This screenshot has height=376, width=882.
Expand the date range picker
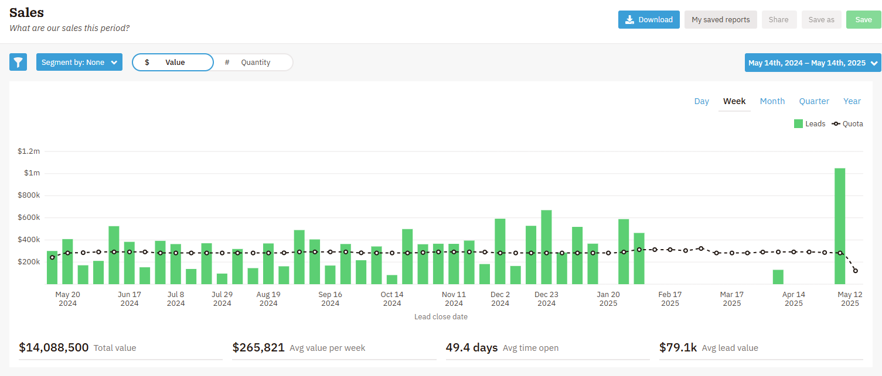point(806,63)
